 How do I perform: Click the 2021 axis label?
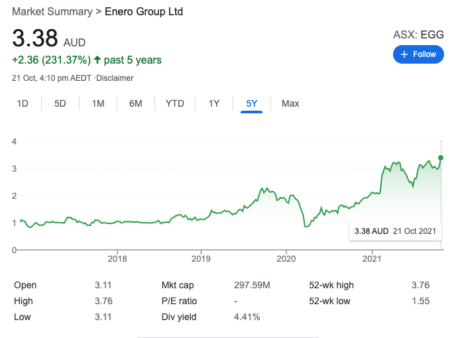(372, 259)
